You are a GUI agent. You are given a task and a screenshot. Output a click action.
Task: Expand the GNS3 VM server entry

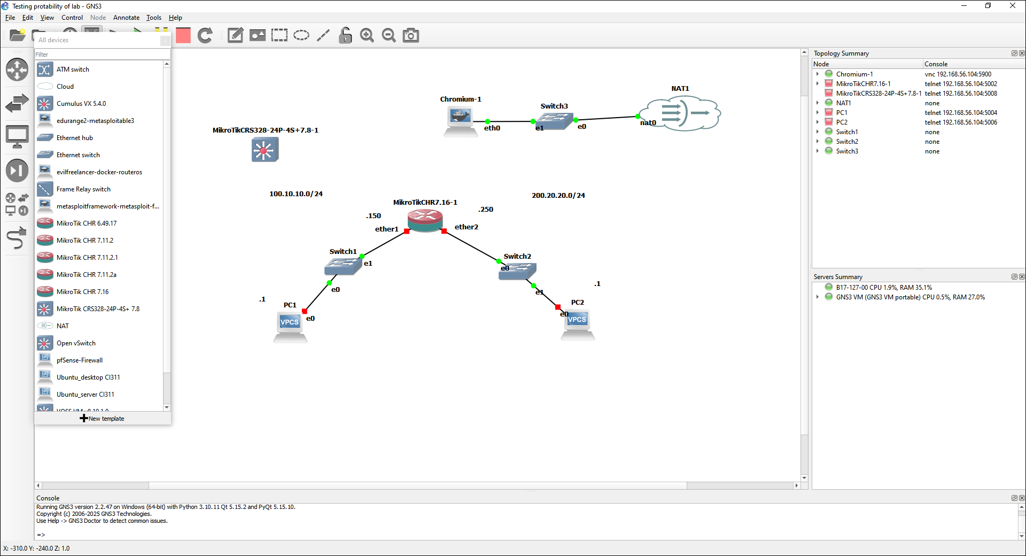pos(818,297)
